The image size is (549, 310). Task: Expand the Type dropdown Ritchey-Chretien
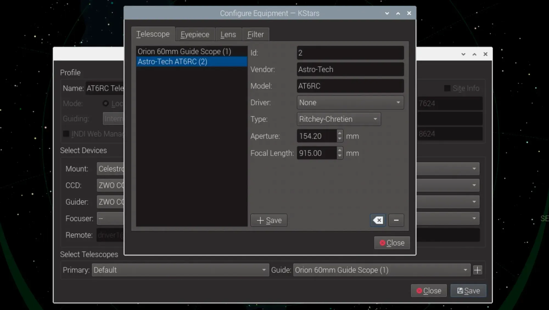[338, 119]
